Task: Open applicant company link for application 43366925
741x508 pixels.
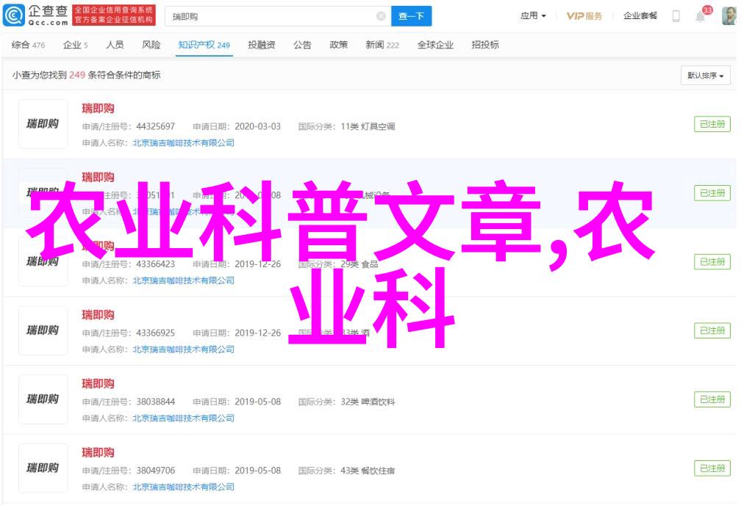Action: tap(183, 349)
